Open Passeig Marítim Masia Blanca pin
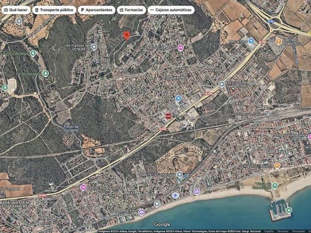Image resolution: width=311 pixels, height=233 pixels. 141,212
